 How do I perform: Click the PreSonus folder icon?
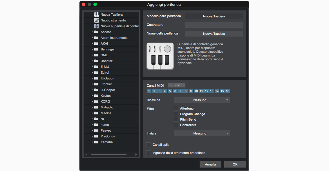[x=96, y=136]
